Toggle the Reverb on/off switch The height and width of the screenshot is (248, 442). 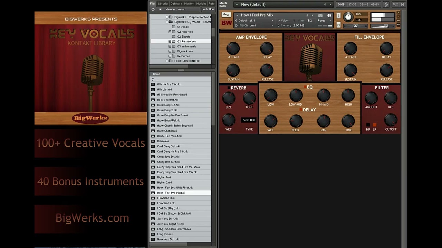(229, 88)
